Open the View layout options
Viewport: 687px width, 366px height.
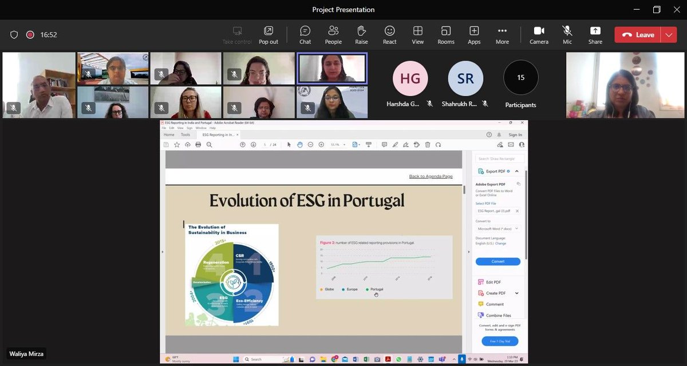coord(418,35)
